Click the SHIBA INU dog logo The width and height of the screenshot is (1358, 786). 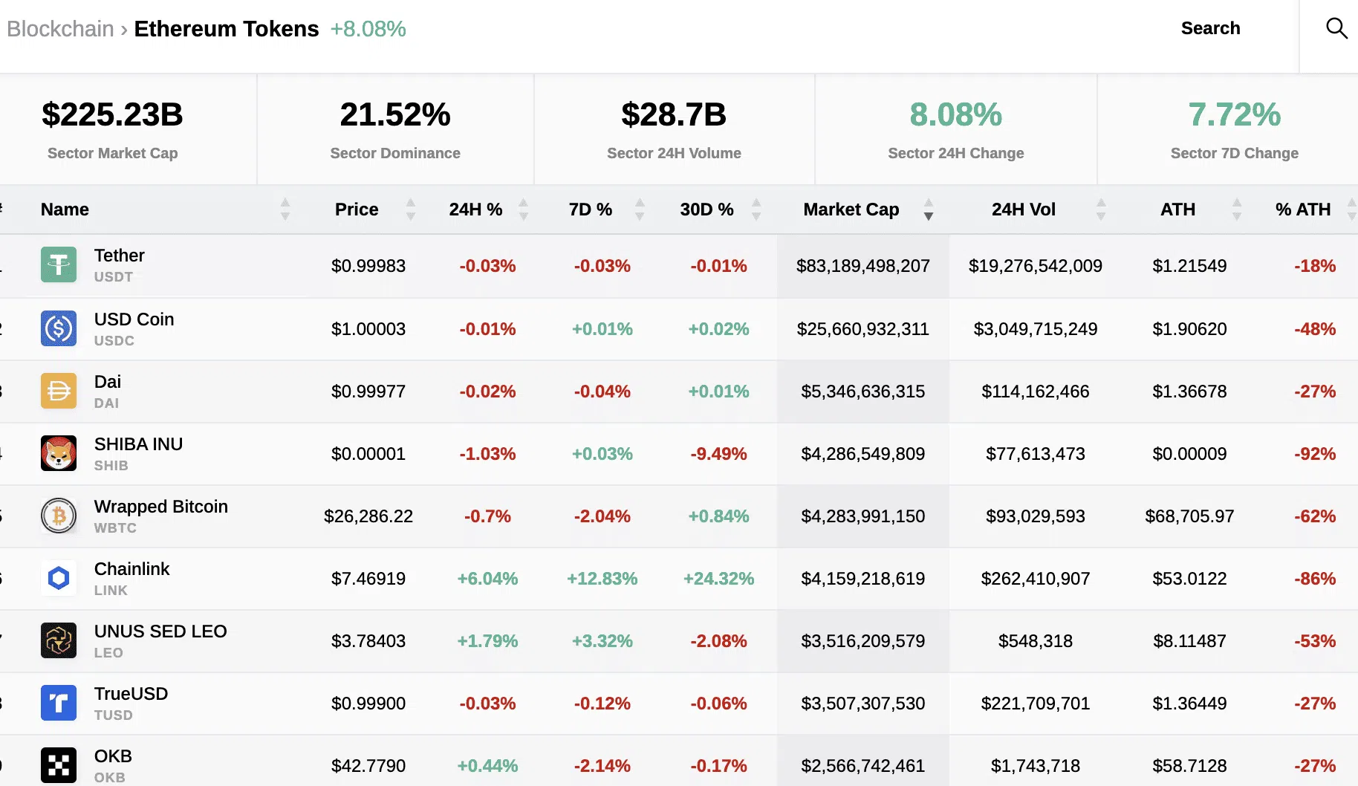pyautogui.click(x=59, y=453)
